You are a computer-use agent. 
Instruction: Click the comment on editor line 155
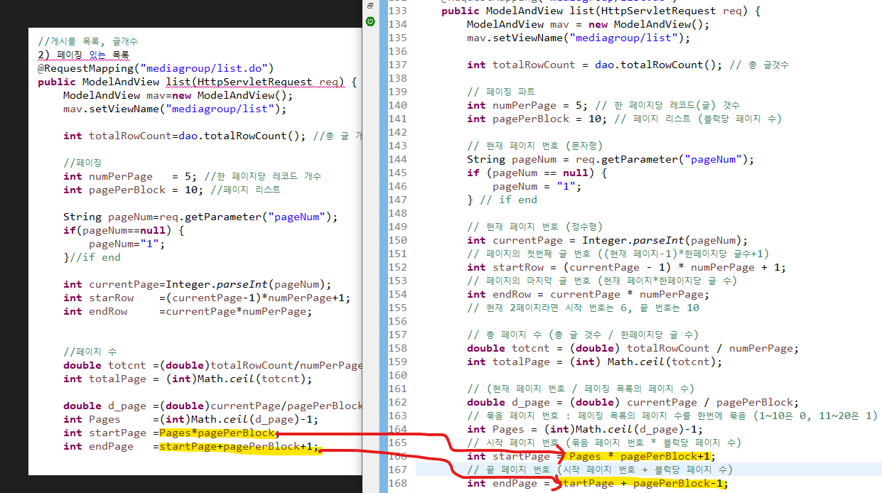pos(583,308)
